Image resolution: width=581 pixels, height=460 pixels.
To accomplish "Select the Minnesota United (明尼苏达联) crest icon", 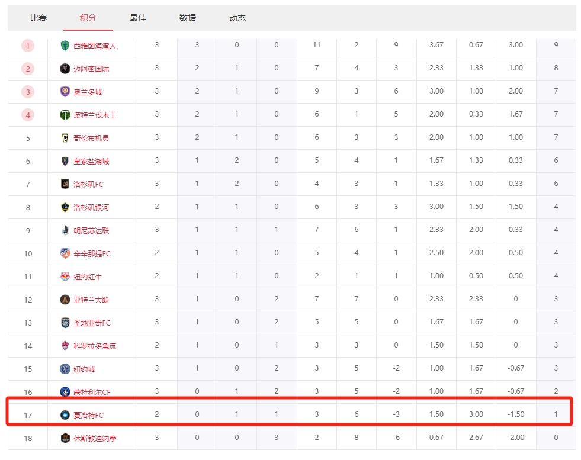I will [x=65, y=230].
